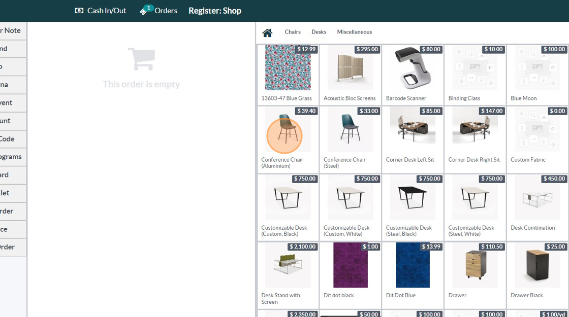Switch to the Desks category
This screenshot has width=569, height=317.
click(319, 32)
